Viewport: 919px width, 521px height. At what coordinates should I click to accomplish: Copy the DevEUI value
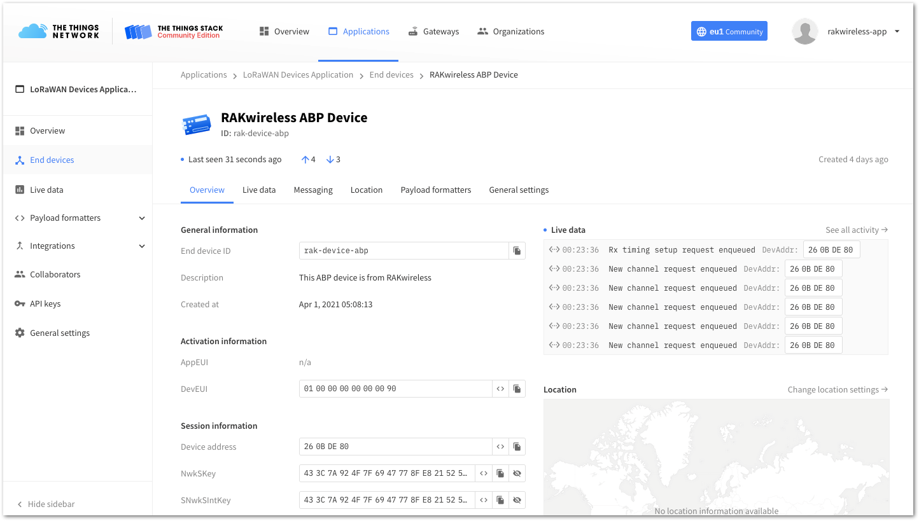click(x=517, y=389)
